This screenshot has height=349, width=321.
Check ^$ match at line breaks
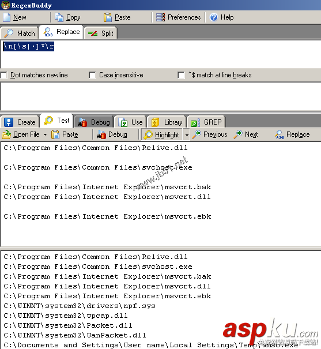click(x=181, y=75)
